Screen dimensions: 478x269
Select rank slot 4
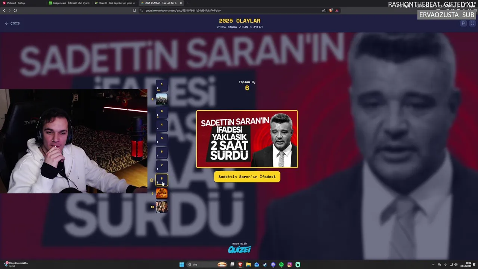pyautogui.click(x=162, y=126)
